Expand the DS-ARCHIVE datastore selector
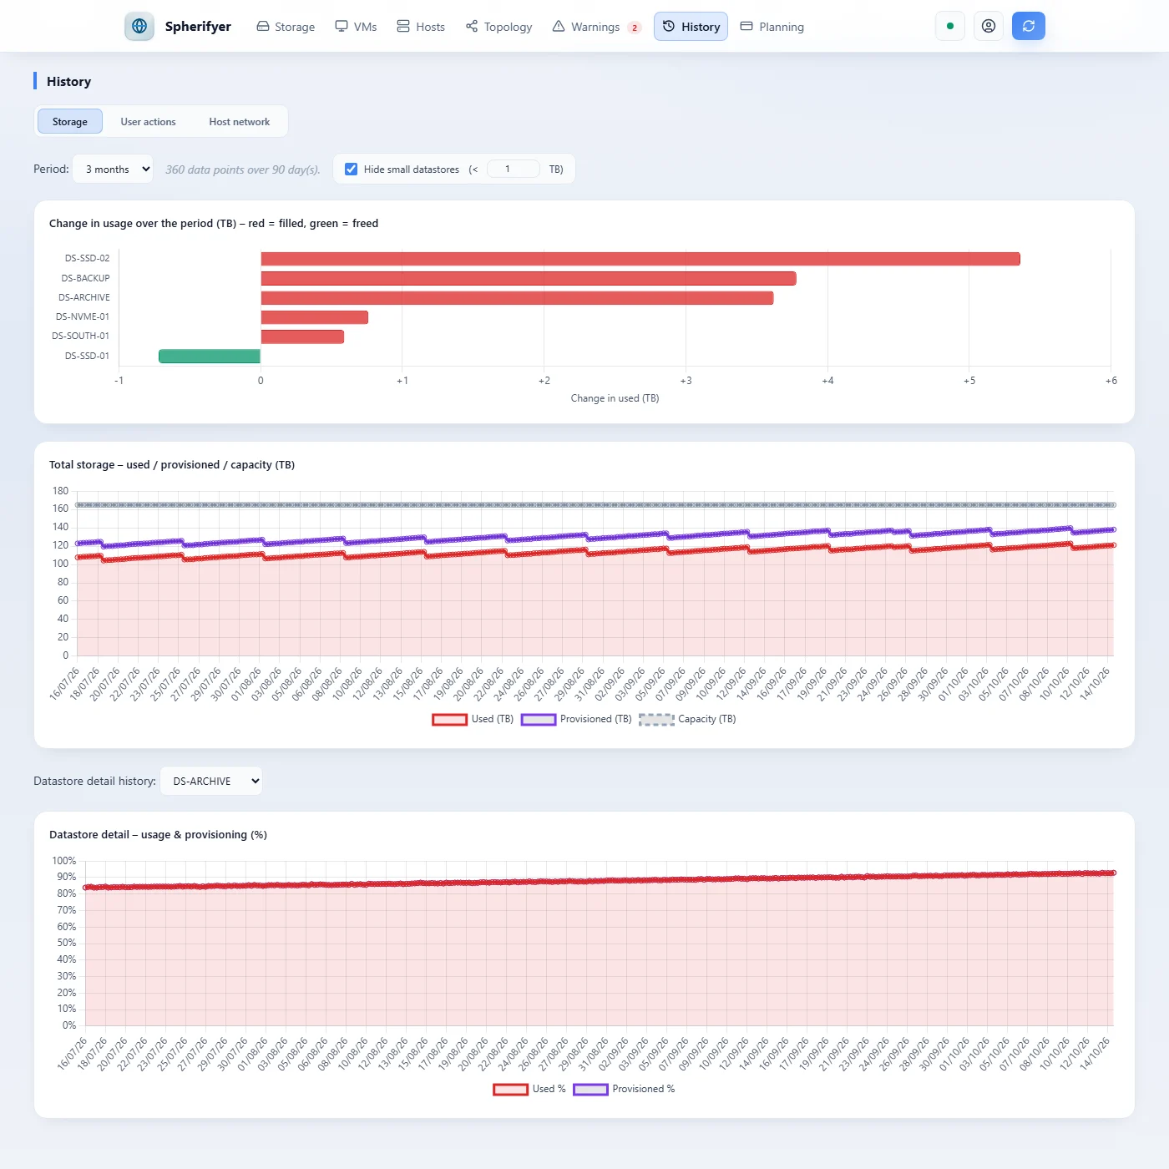This screenshot has height=1169, width=1169. (x=211, y=781)
